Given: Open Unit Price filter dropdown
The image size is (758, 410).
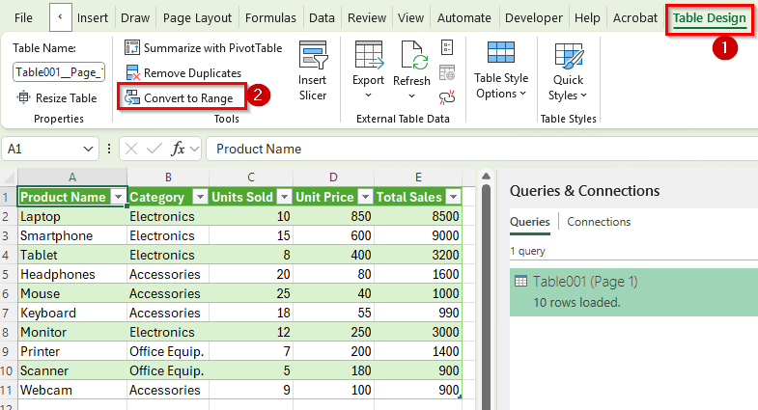Looking at the screenshot, I should (366, 197).
